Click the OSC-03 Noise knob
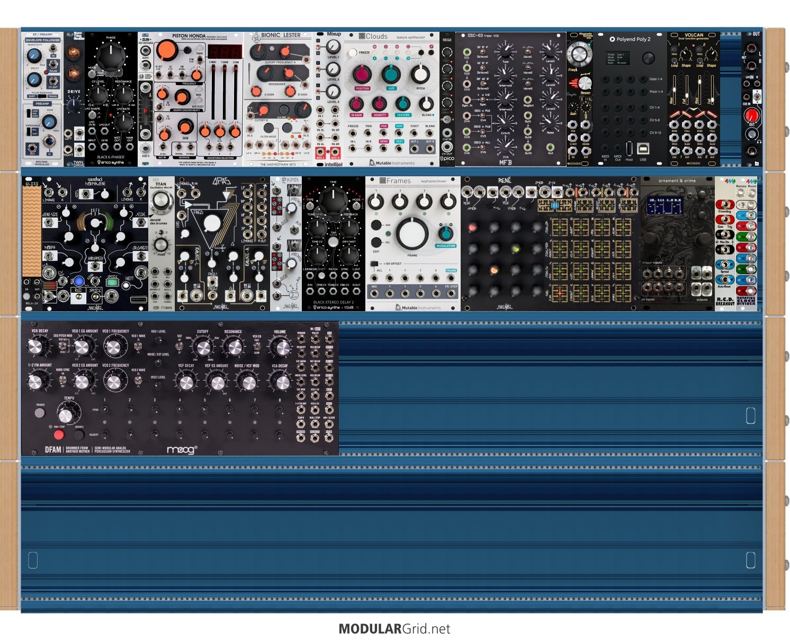The height and width of the screenshot is (640, 790). [551, 124]
